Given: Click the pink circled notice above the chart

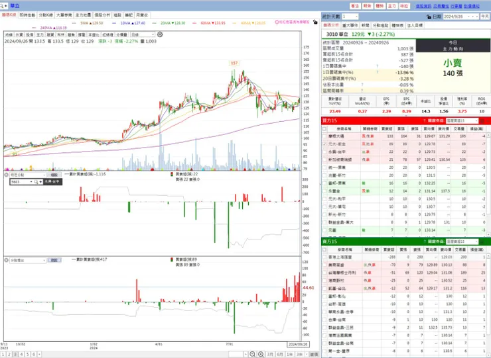Looking at the screenshot, I should click(292, 22).
